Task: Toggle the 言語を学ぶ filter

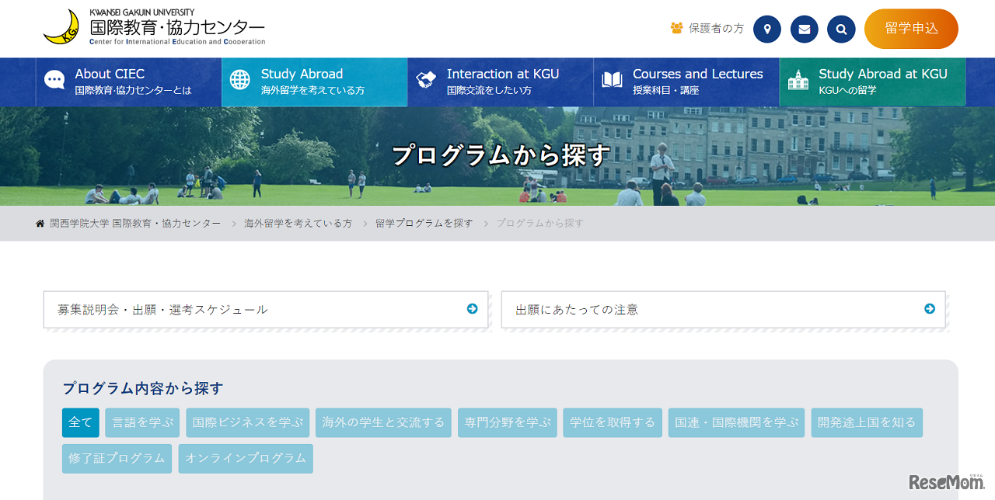Action: [142, 422]
